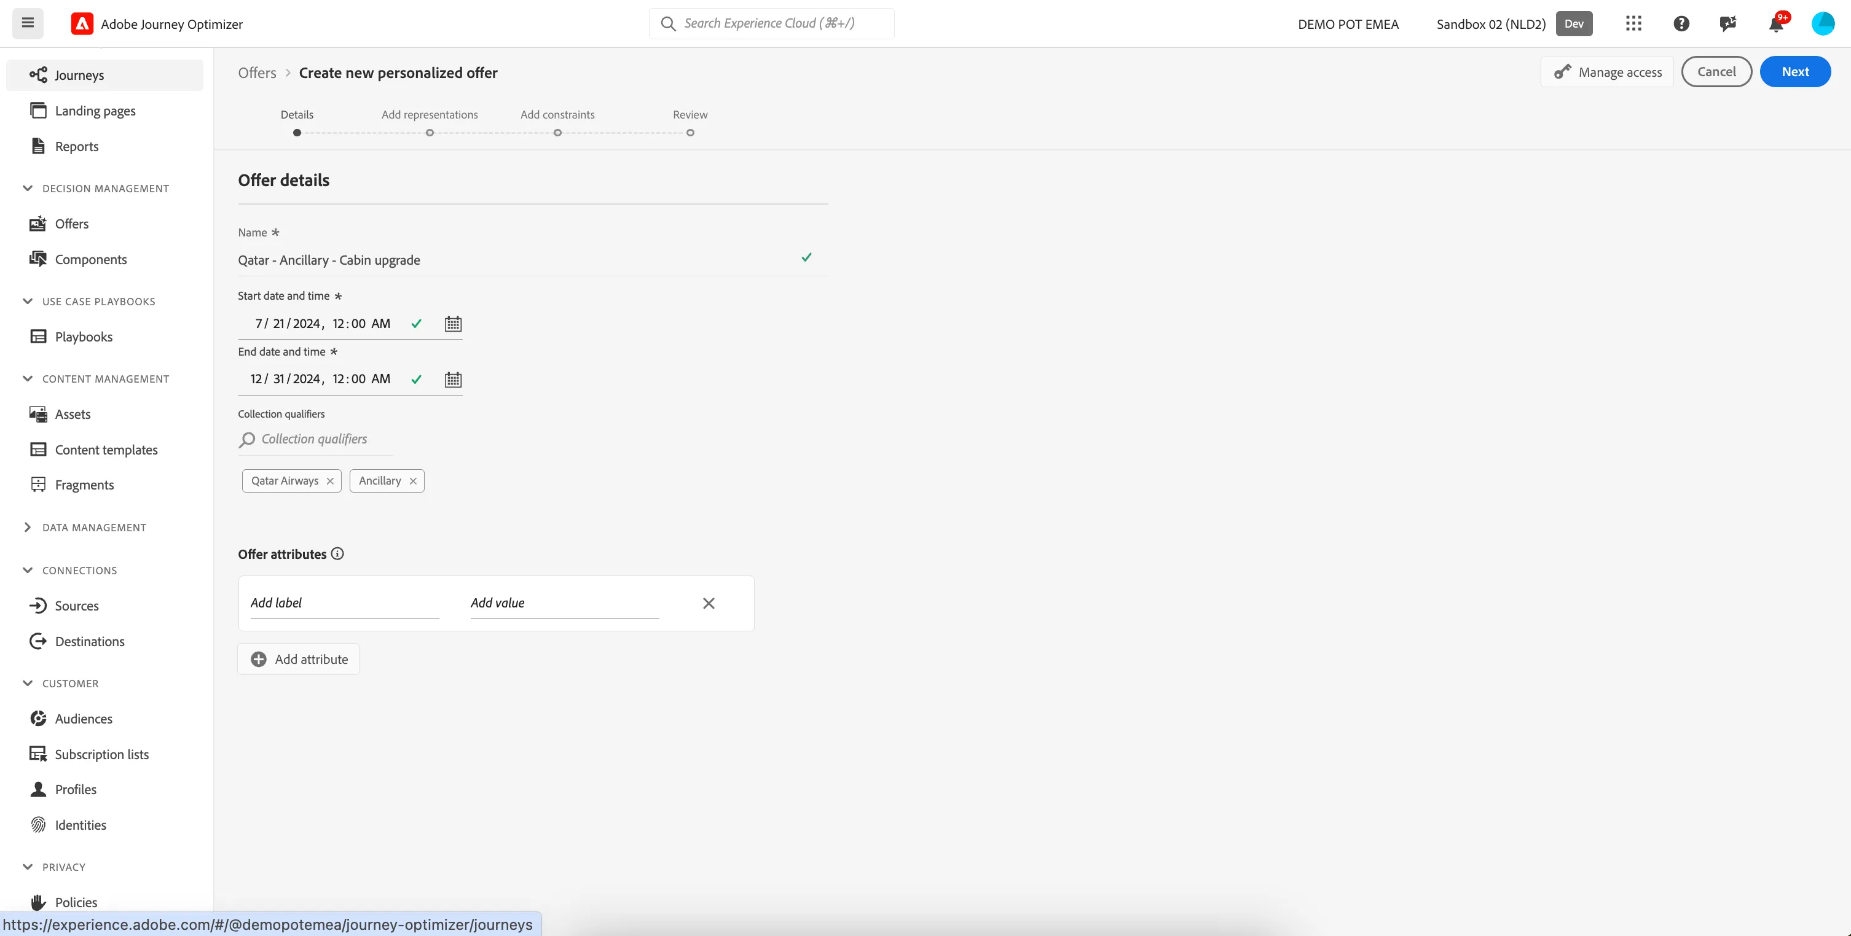
Task: Delete the empty offer attribute row
Action: click(x=709, y=603)
